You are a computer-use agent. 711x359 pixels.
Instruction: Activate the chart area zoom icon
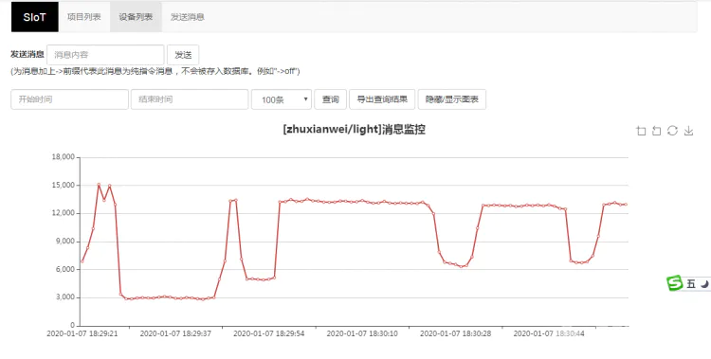(x=641, y=131)
